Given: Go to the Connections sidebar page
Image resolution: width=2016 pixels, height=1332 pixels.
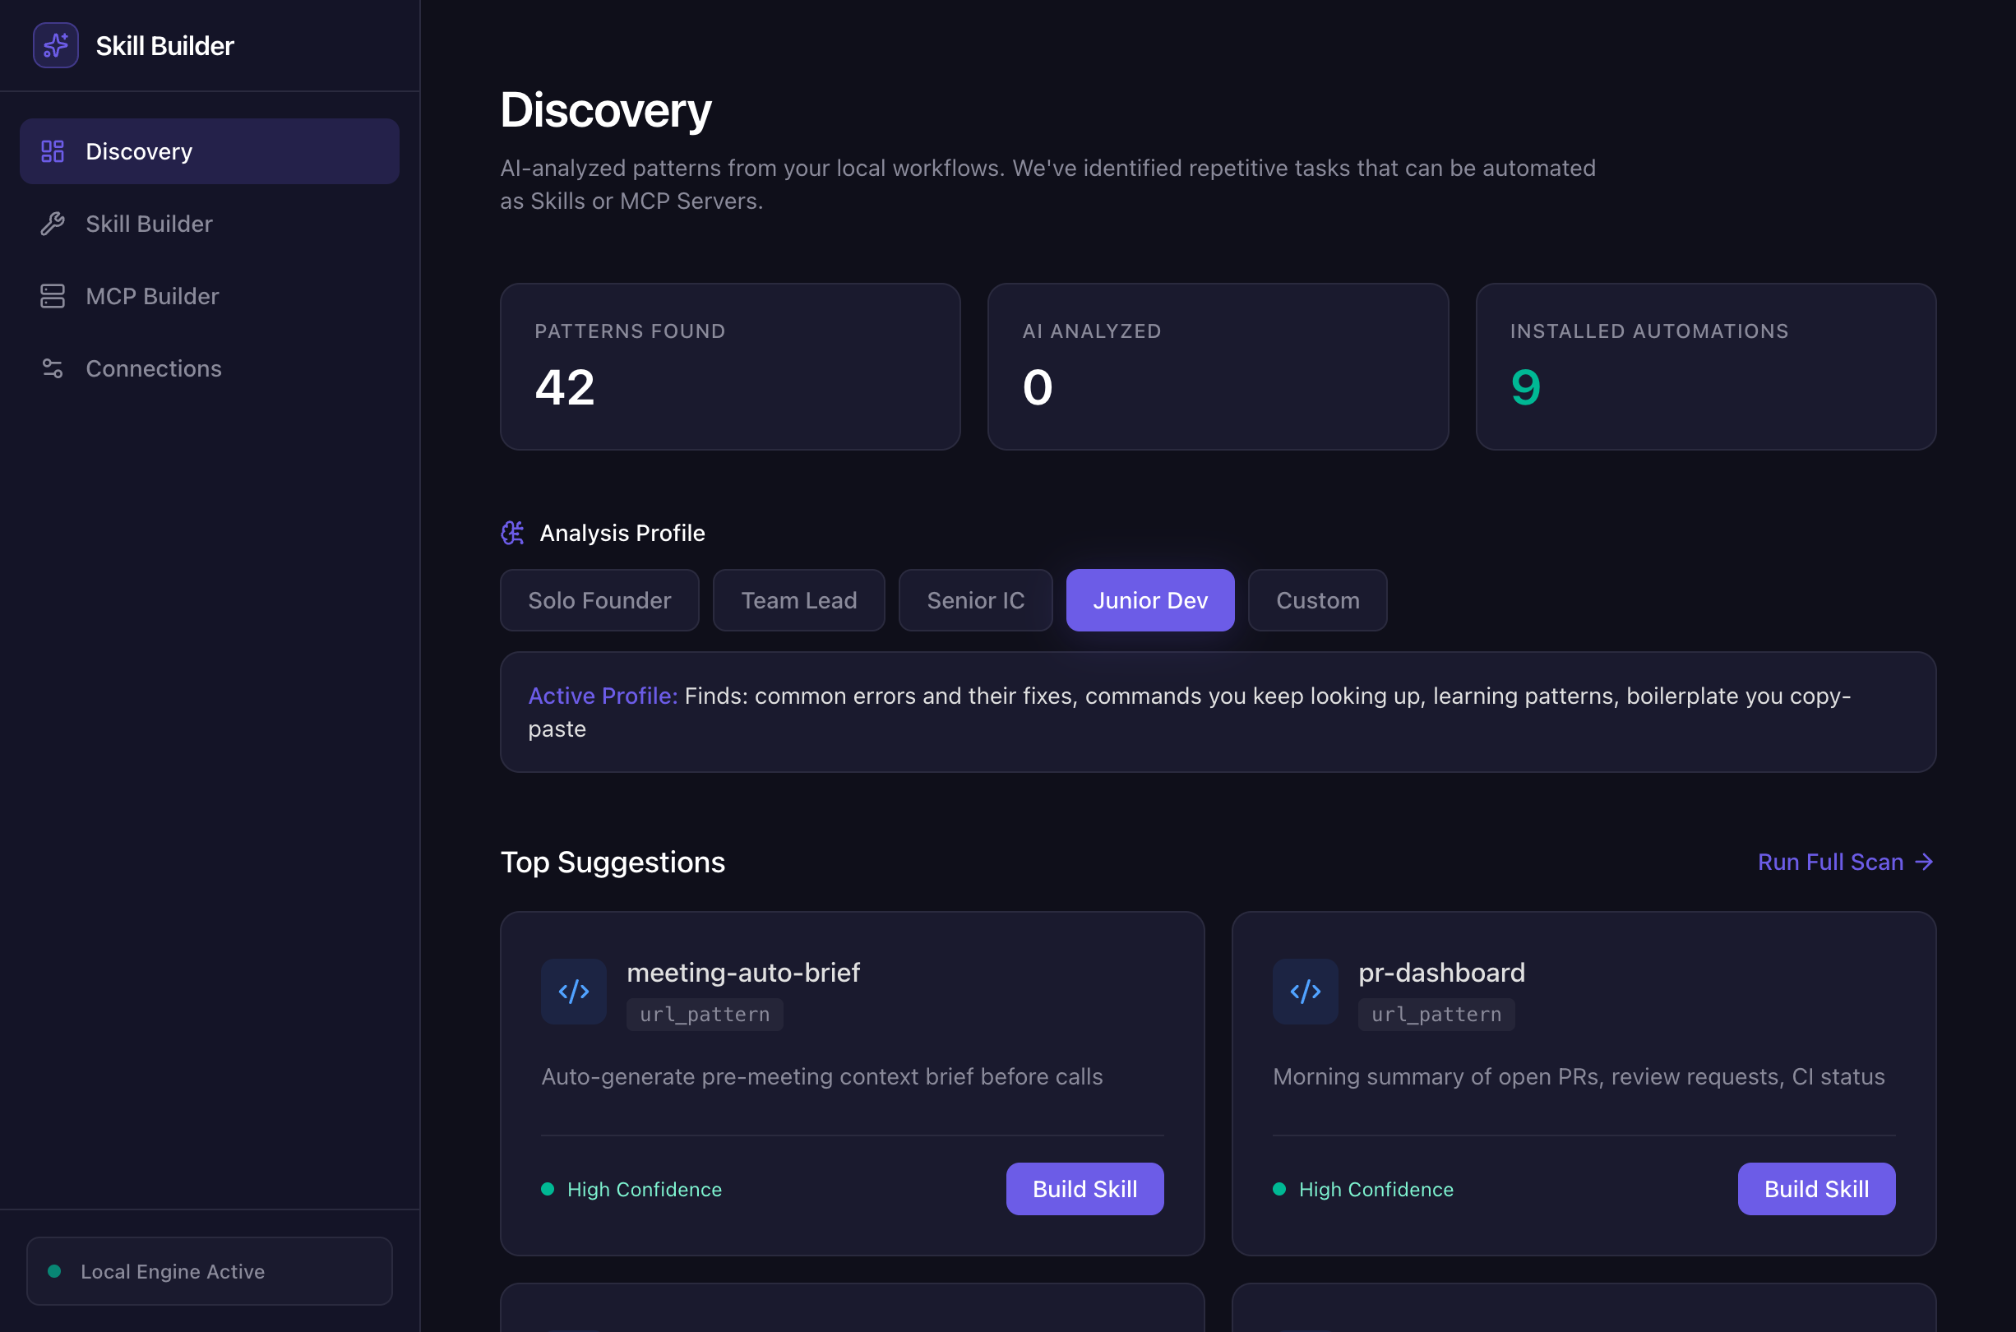Looking at the screenshot, I should tap(153, 368).
